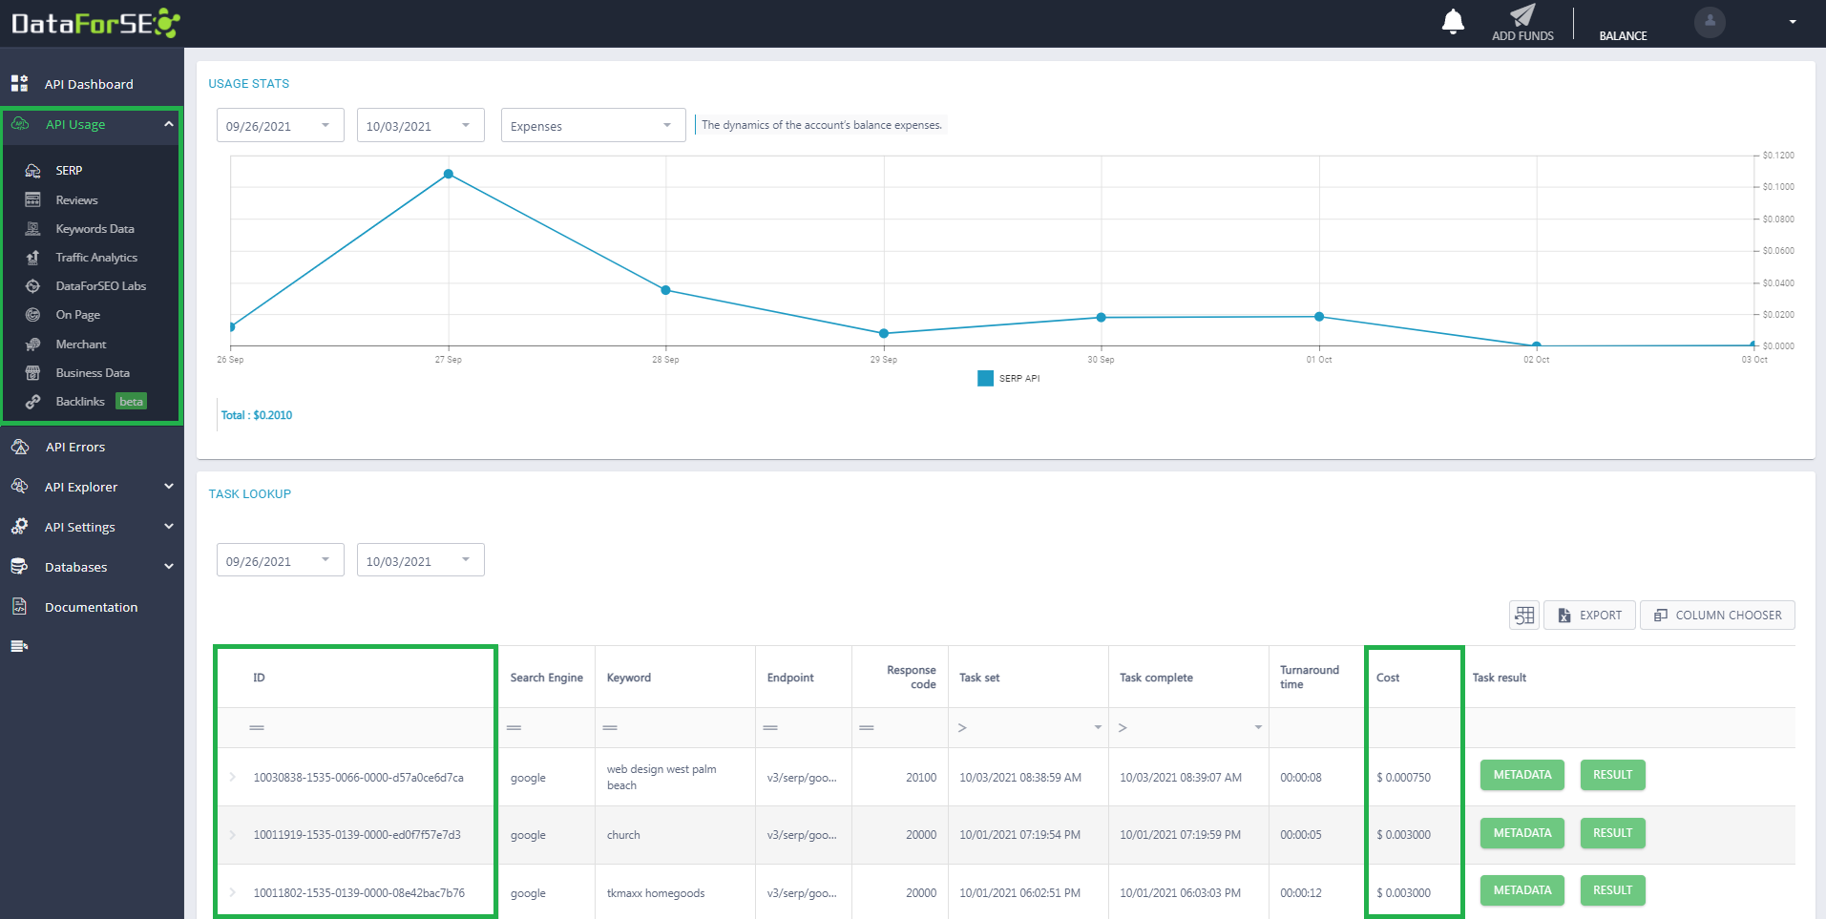
Task: Open Usage Stats start date 09/26/2021 dropdown
Action: [x=280, y=125]
